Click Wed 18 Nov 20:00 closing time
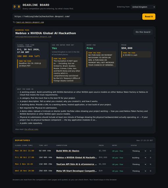Screen dimensions: 168x188 click(x=25, y=171)
